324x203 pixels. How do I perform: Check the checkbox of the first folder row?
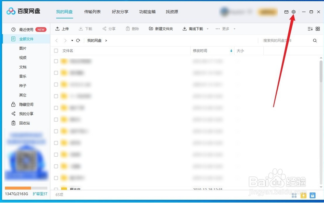tap(56, 61)
